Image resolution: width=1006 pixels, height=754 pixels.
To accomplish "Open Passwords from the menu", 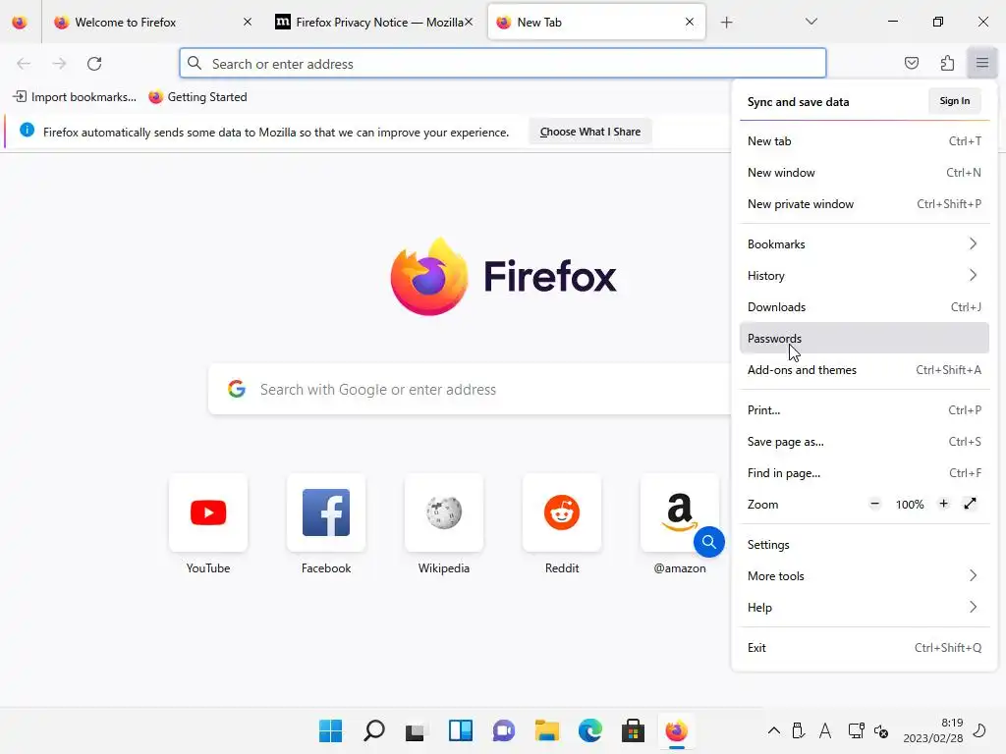I will click(865, 339).
